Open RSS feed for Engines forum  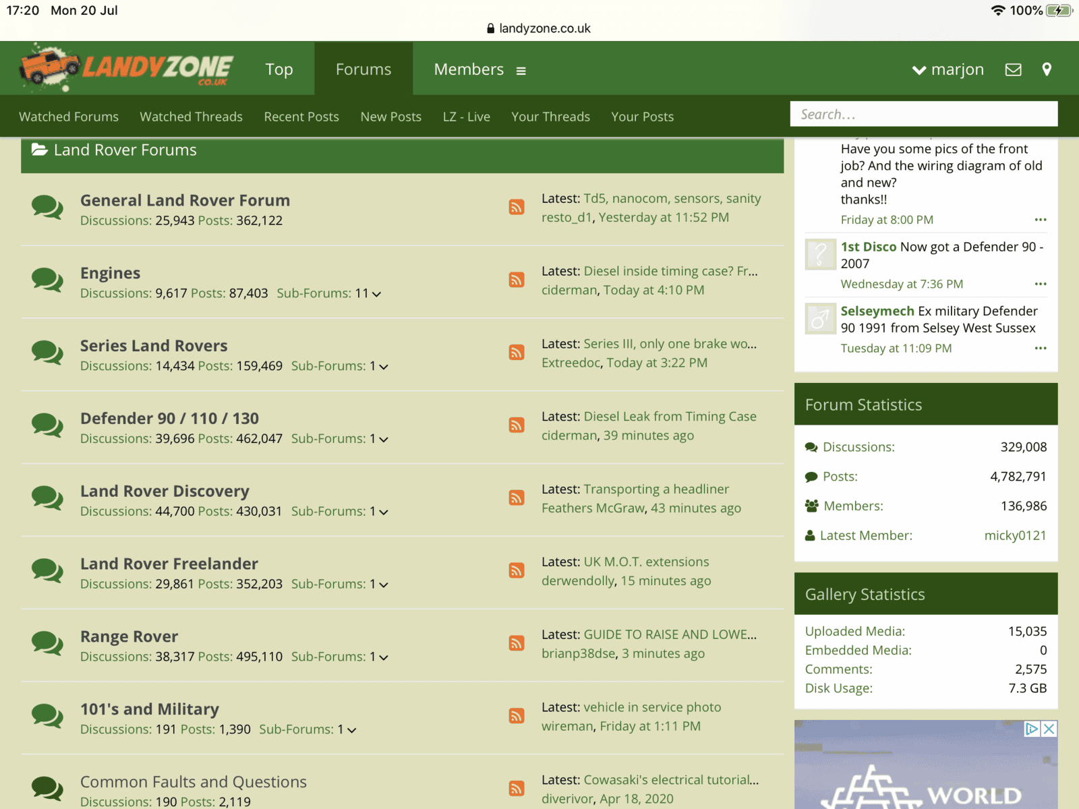pyautogui.click(x=517, y=280)
